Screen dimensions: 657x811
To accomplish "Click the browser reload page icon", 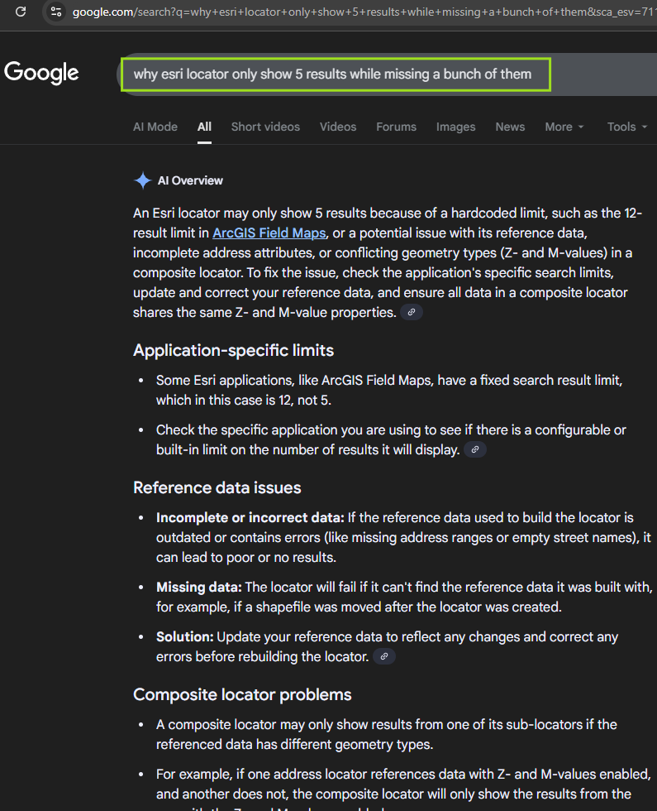I will pos(21,12).
